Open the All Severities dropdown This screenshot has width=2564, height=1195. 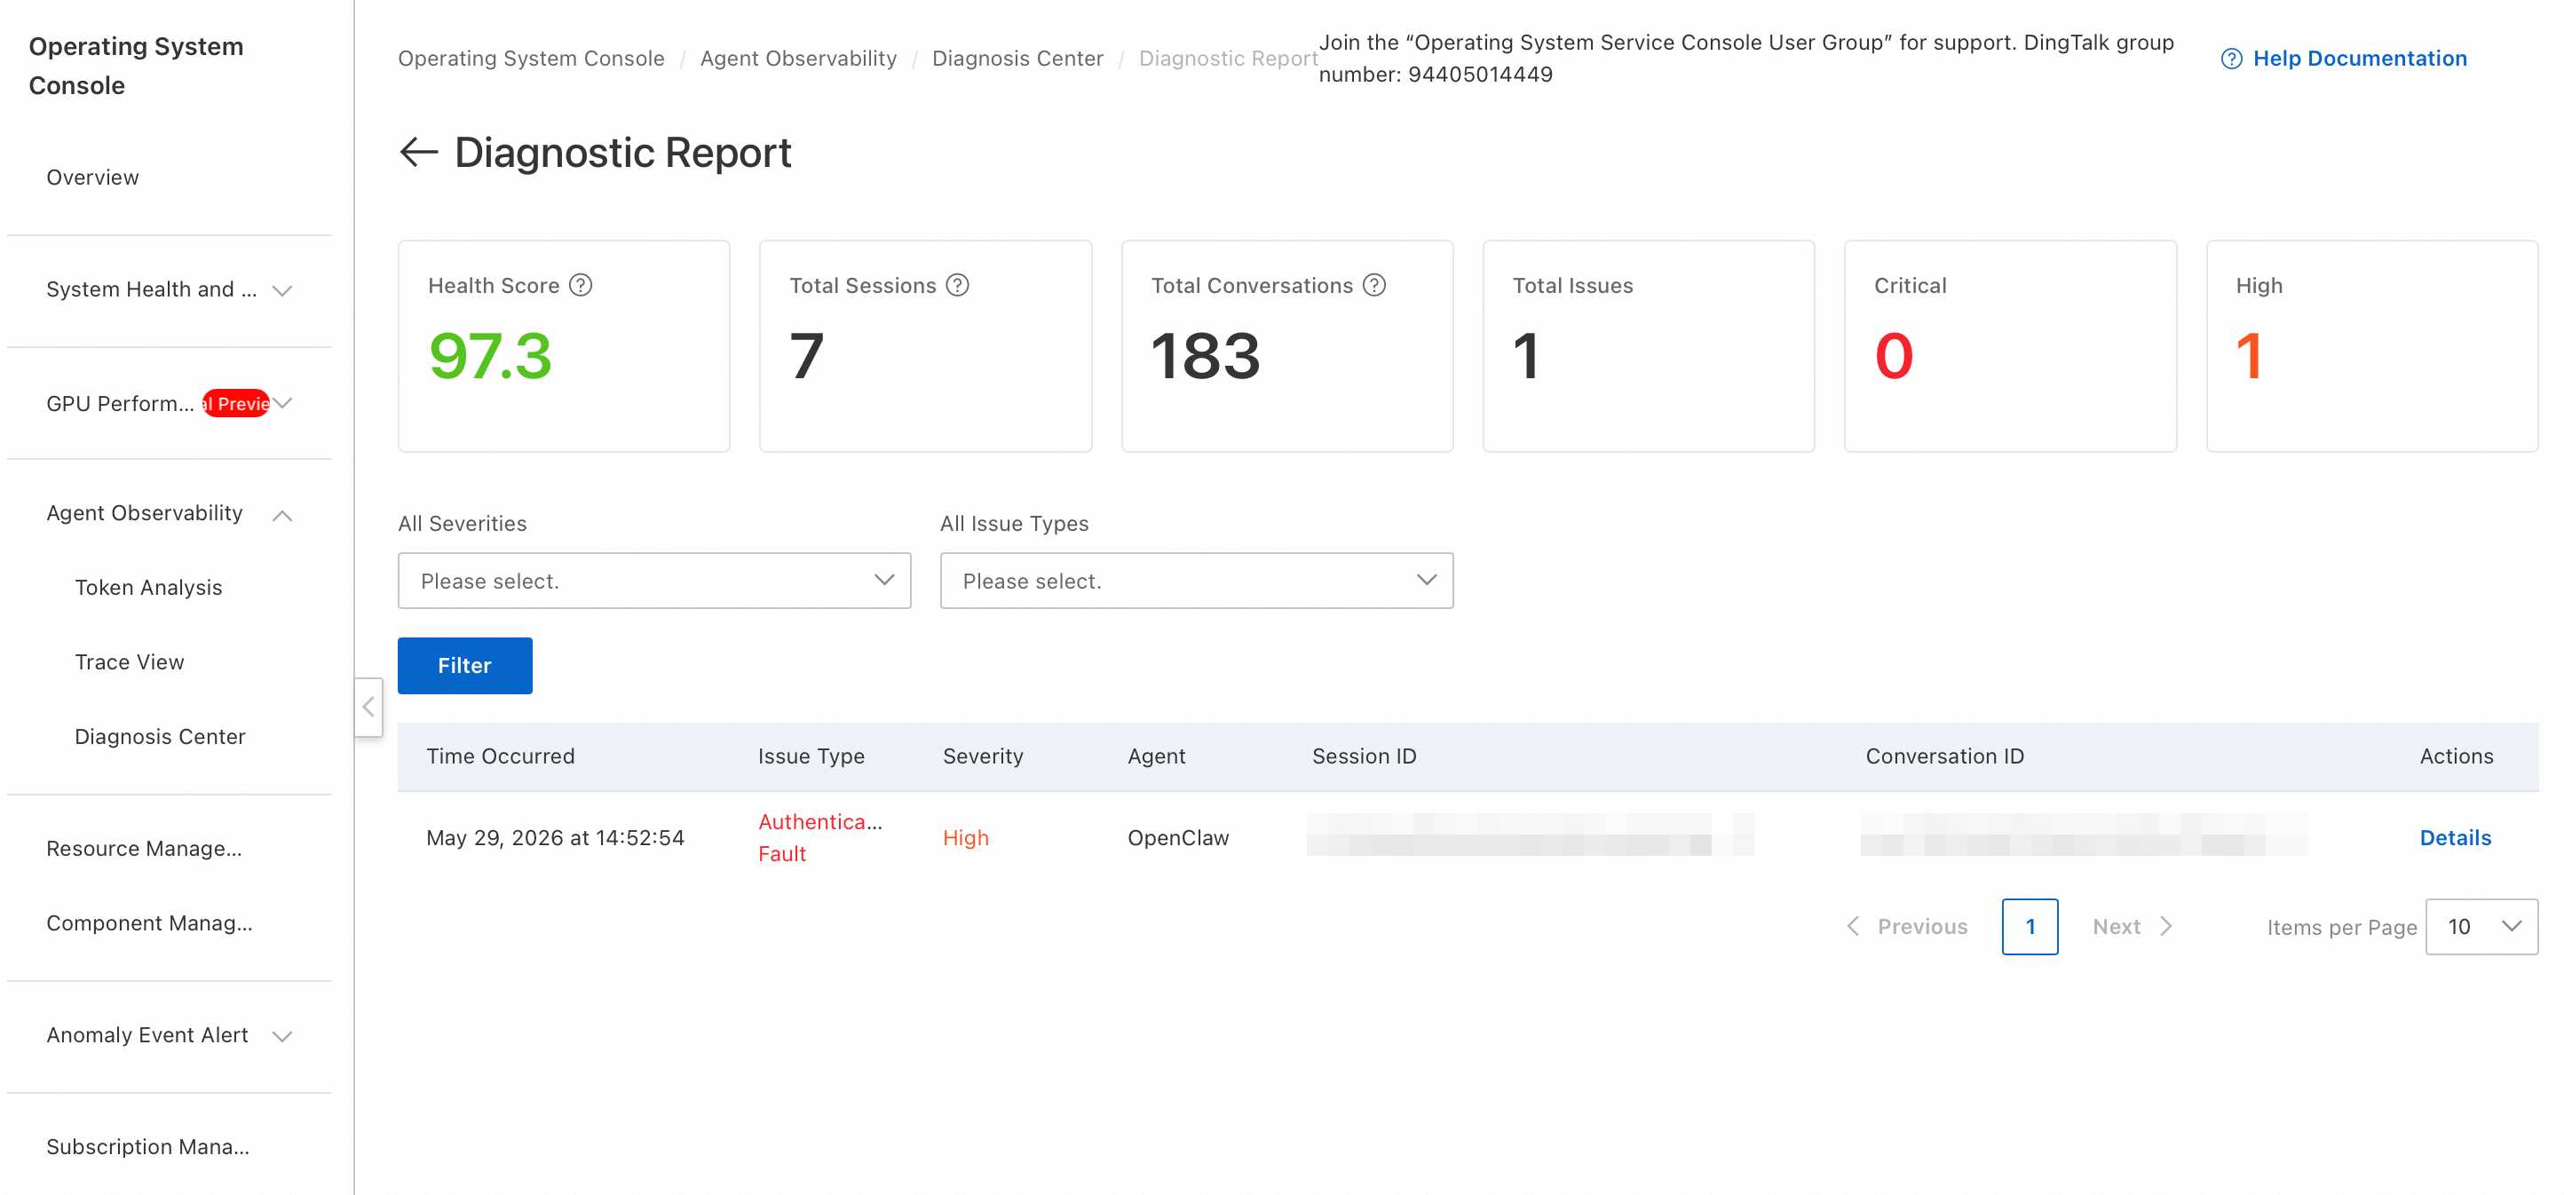click(654, 582)
